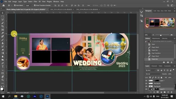Select the Eyedropper tool
Image resolution: width=176 pixels, height=99 pixels.
[x=2, y=33]
